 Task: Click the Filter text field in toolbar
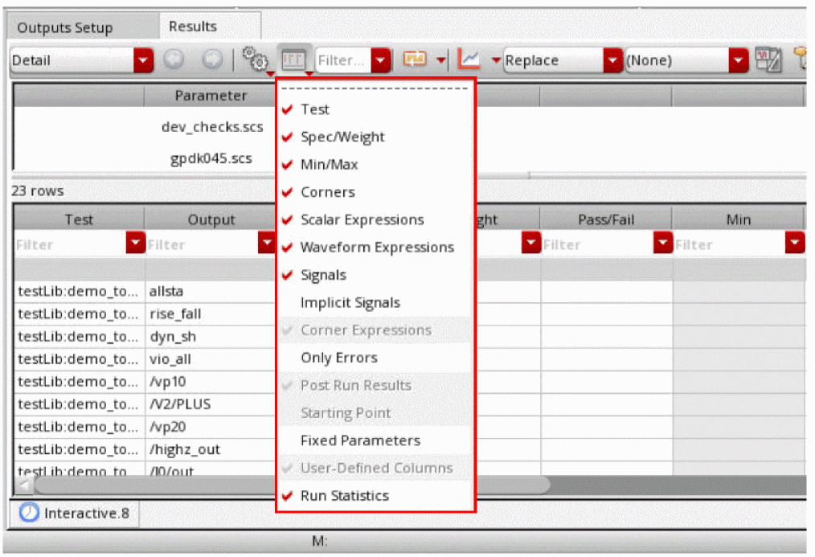pos(343,60)
